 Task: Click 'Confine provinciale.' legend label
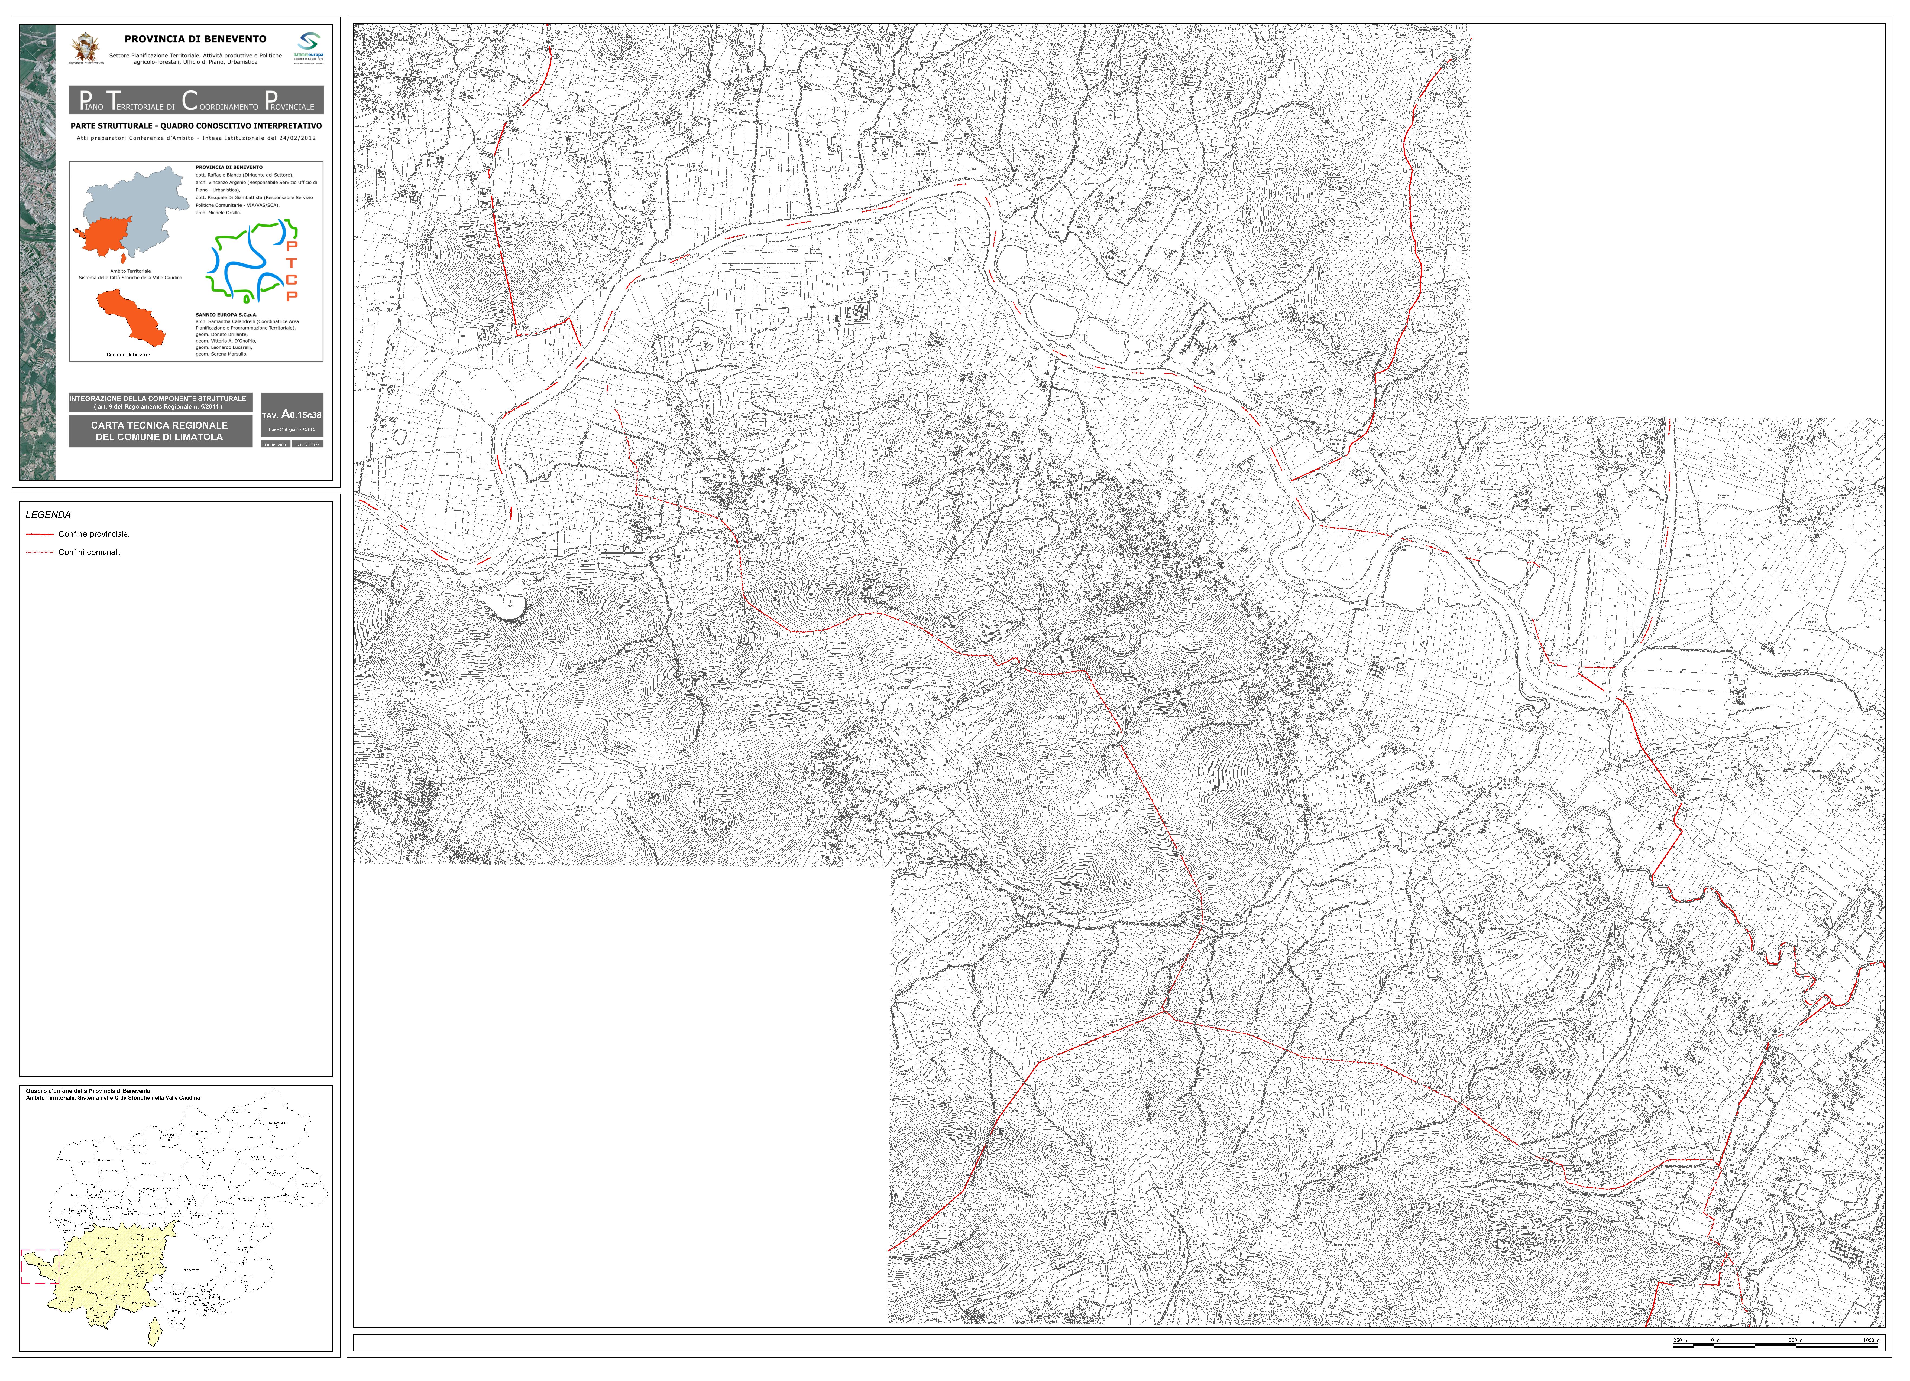tap(94, 534)
